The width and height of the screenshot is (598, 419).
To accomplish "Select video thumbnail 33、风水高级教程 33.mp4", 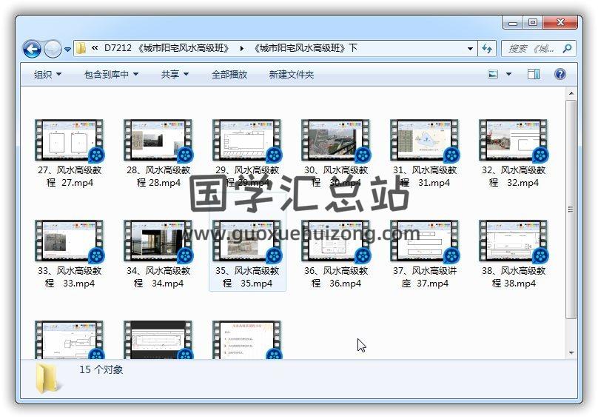I will coord(70,241).
